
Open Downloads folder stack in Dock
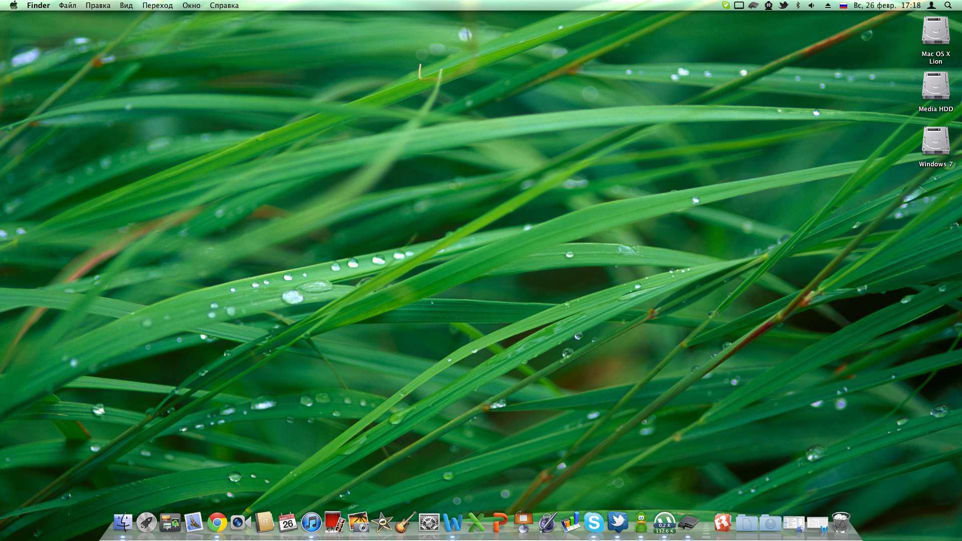click(770, 523)
